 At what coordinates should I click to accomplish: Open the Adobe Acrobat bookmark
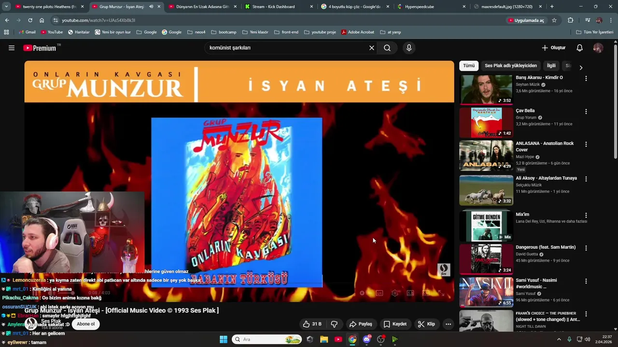click(357, 32)
